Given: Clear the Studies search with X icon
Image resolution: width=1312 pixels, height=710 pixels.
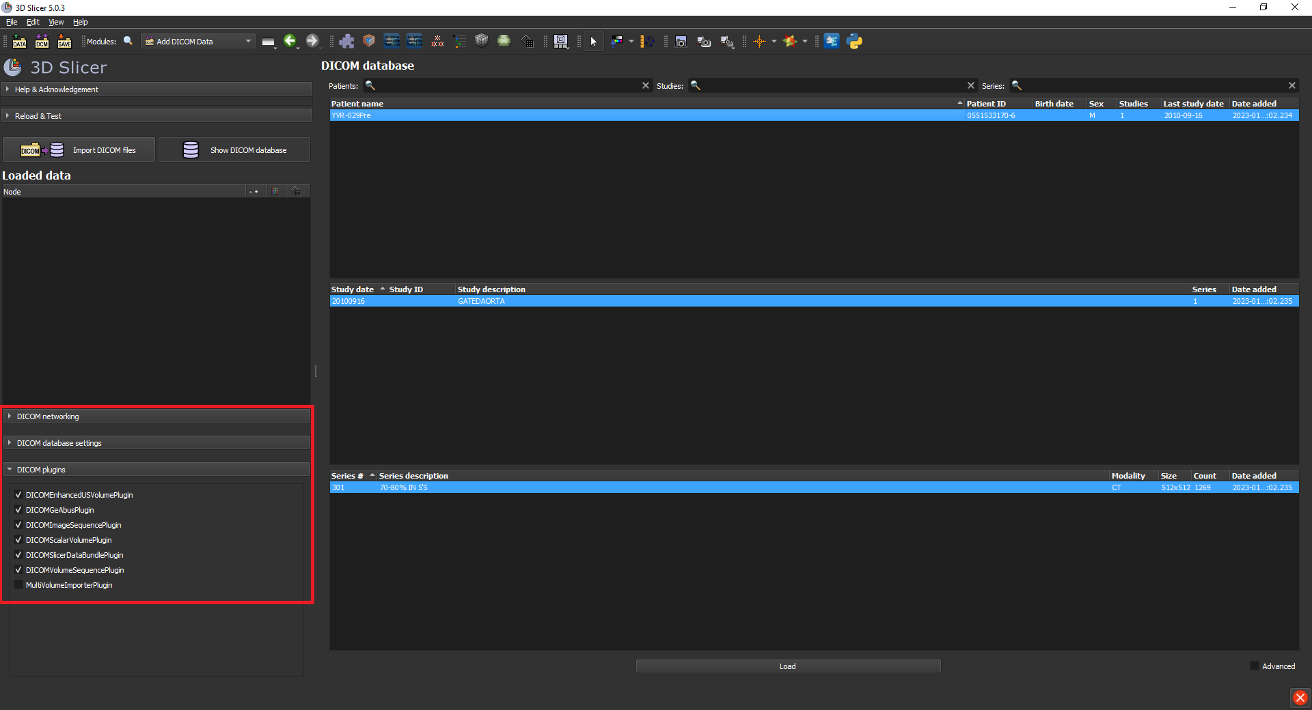Looking at the screenshot, I should coord(970,86).
